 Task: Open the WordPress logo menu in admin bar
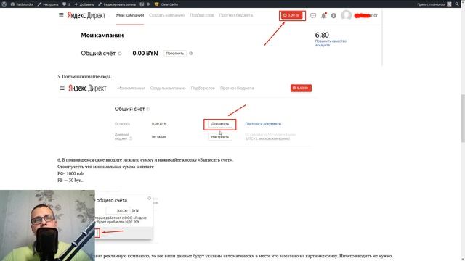pos(4,4)
